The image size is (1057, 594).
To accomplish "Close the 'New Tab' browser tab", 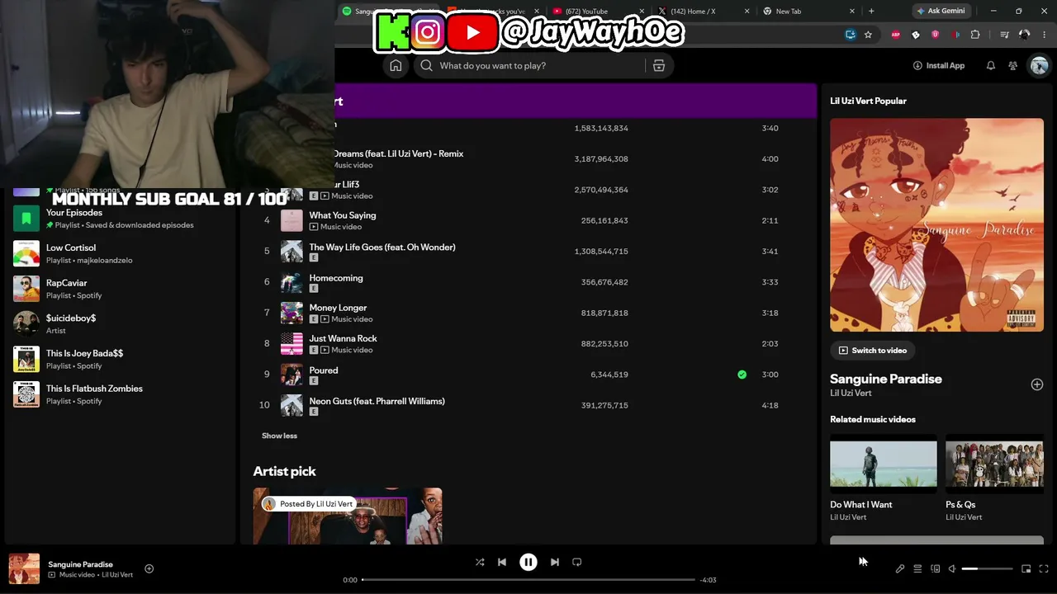I will click(852, 11).
